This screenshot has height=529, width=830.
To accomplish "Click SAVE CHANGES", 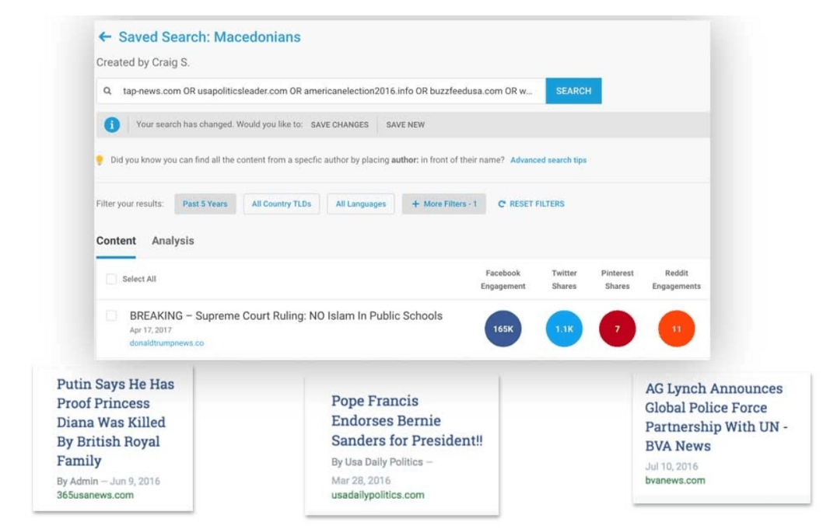I will tap(339, 125).
